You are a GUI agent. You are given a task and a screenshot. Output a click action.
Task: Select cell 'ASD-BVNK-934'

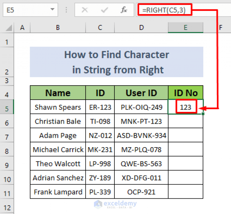click(x=141, y=135)
